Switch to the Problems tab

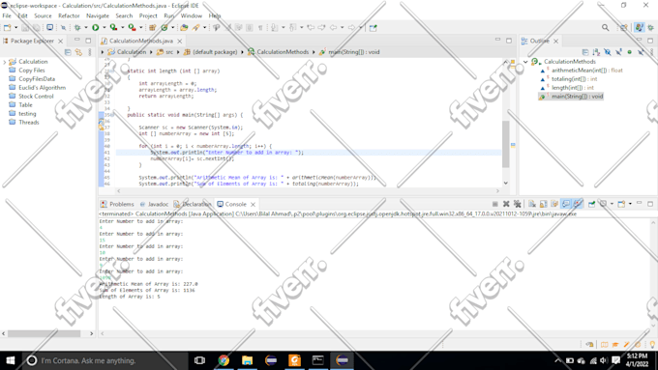[x=117, y=204]
